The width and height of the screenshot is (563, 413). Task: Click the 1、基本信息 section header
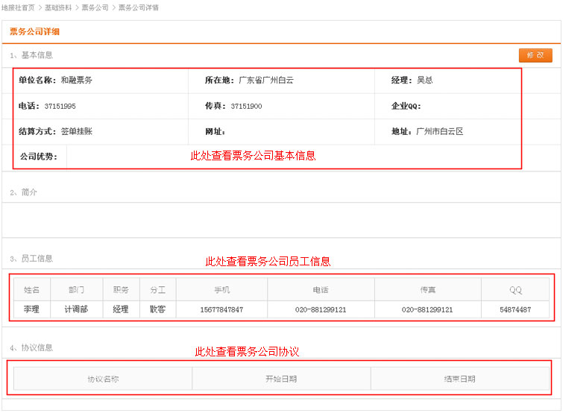[x=31, y=55]
